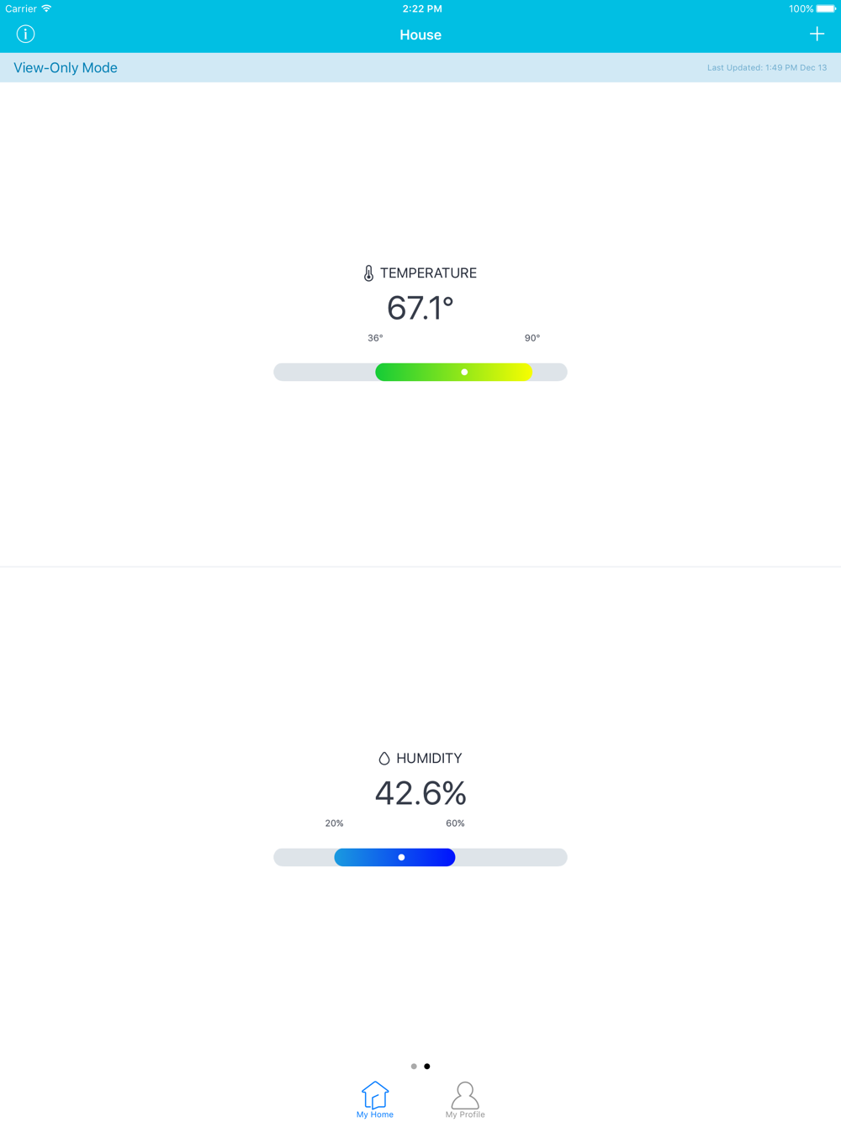Tap the water drop icon beside Humidity
Viewport: 841px width, 1122px height.
(x=384, y=759)
